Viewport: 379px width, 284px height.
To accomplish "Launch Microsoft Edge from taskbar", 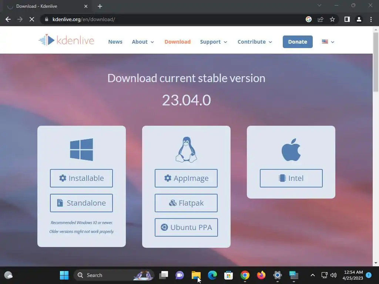I will (x=212, y=275).
